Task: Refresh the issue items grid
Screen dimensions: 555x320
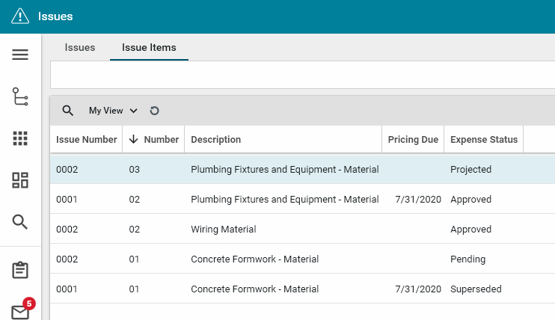Action: point(154,111)
